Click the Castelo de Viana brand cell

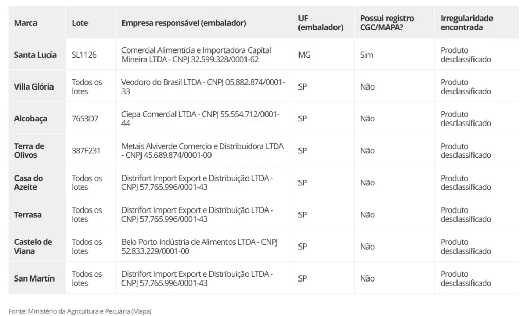point(33,247)
